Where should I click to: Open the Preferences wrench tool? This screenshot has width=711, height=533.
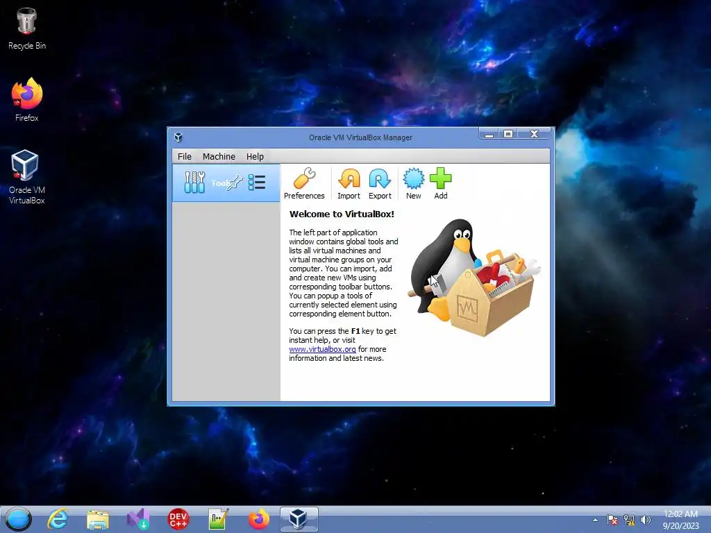click(304, 183)
